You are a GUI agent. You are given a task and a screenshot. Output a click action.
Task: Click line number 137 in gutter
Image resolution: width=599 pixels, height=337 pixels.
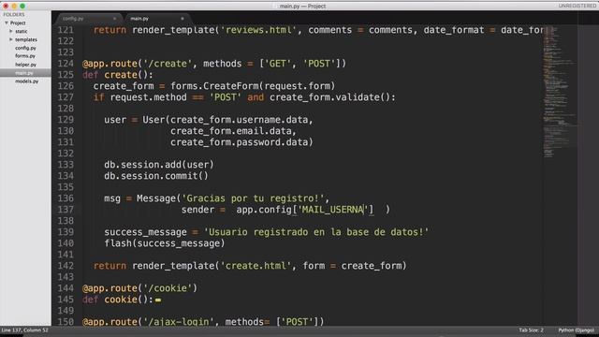click(x=66, y=210)
